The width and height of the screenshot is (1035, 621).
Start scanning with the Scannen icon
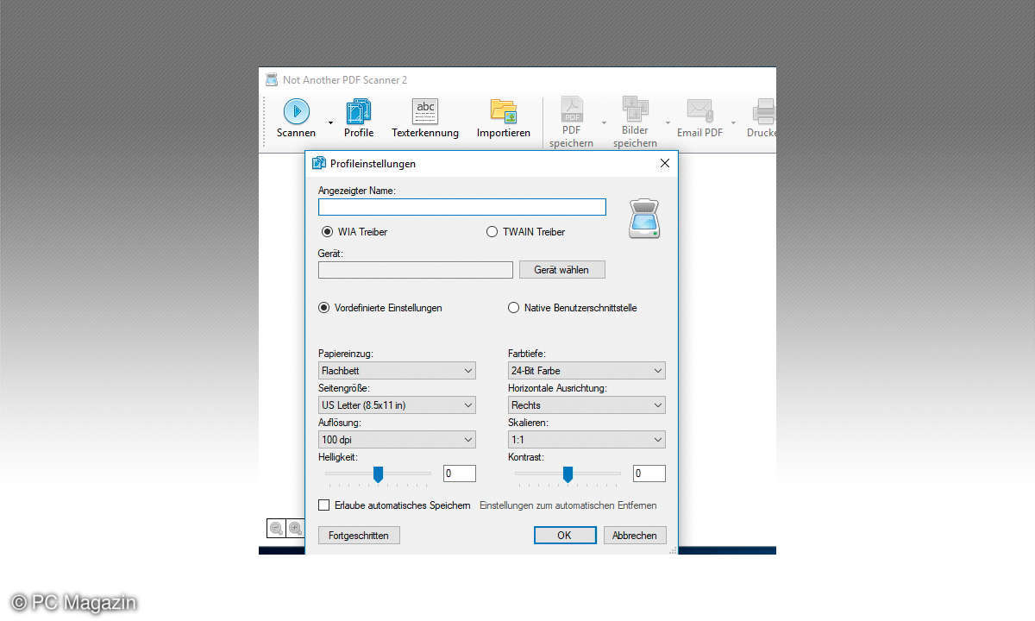tap(296, 111)
